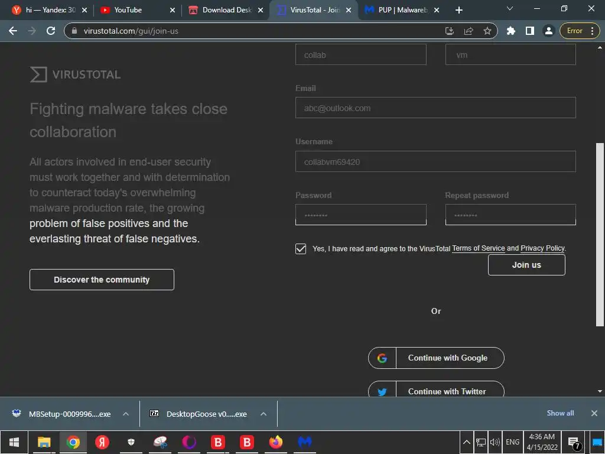Close the YouTube tab
This screenshot has width=605, height=454.
[x=173, y=10]
